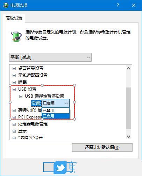Viewport: 142px width, 176px height.
Task: Open the 平衡 [活动] power plan dropdown
Action: (x=50, y=58)
